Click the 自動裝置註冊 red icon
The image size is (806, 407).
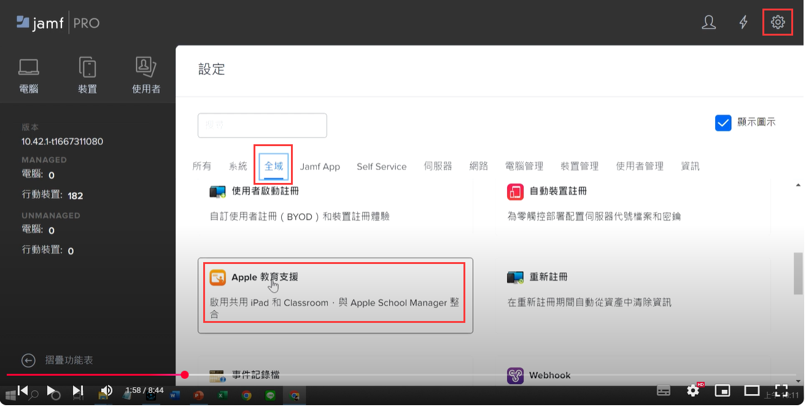click(x=516, y=192)
